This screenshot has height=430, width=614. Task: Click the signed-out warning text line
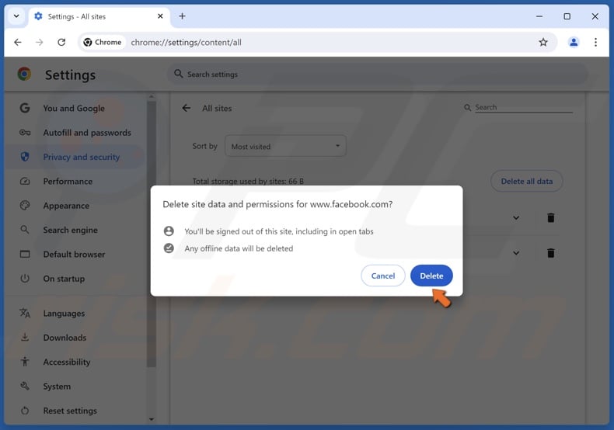(279, 231)
